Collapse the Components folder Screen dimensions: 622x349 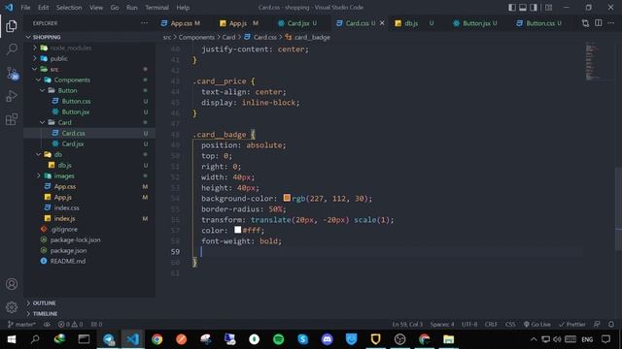coord(39,79)
